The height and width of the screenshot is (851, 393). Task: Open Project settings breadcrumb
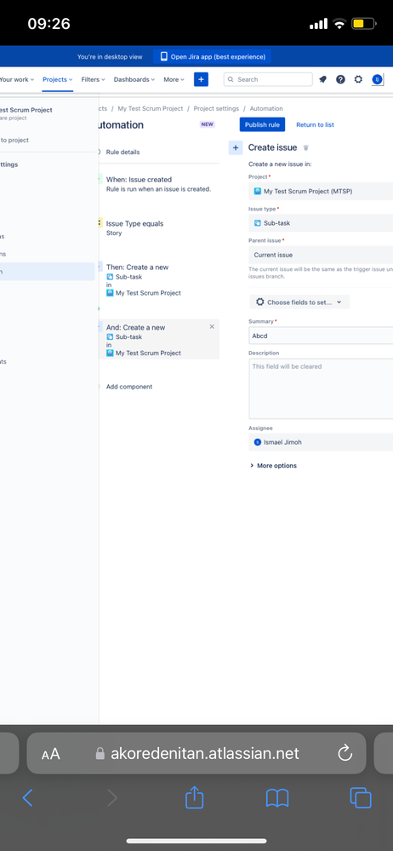216,108
